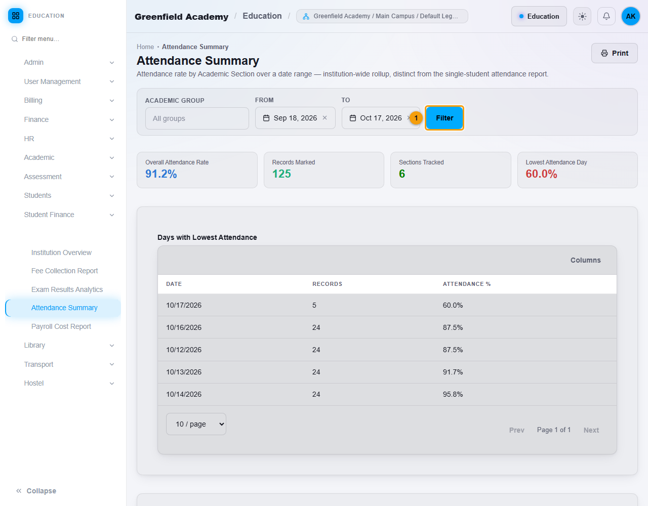Expand the HR menu section
The width and height of the screenshot is (648, 506).
coord(69,139)
